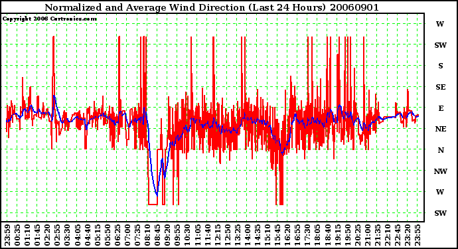Click the 08:45 time label
458x249 pixels.
click(x=157, y=235)
